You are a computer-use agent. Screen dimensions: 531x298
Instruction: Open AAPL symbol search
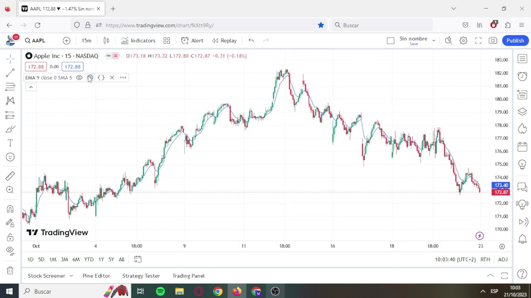(35, 41)
